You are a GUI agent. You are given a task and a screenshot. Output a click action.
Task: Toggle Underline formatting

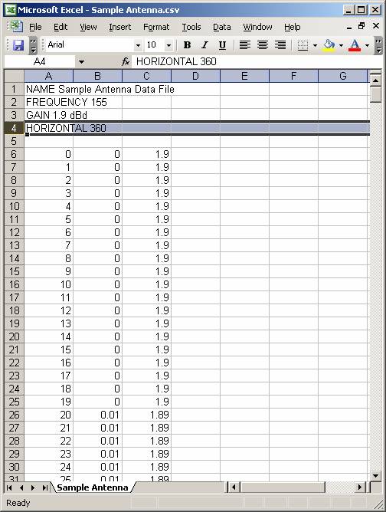tap(222, 45)
